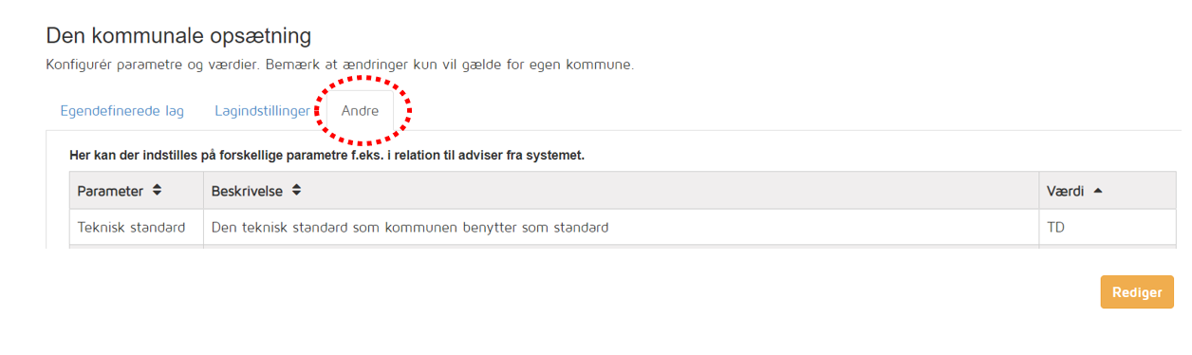1192x355 pixels.
Task: Select the Teknisk standard description text cell
Action: 621,228
